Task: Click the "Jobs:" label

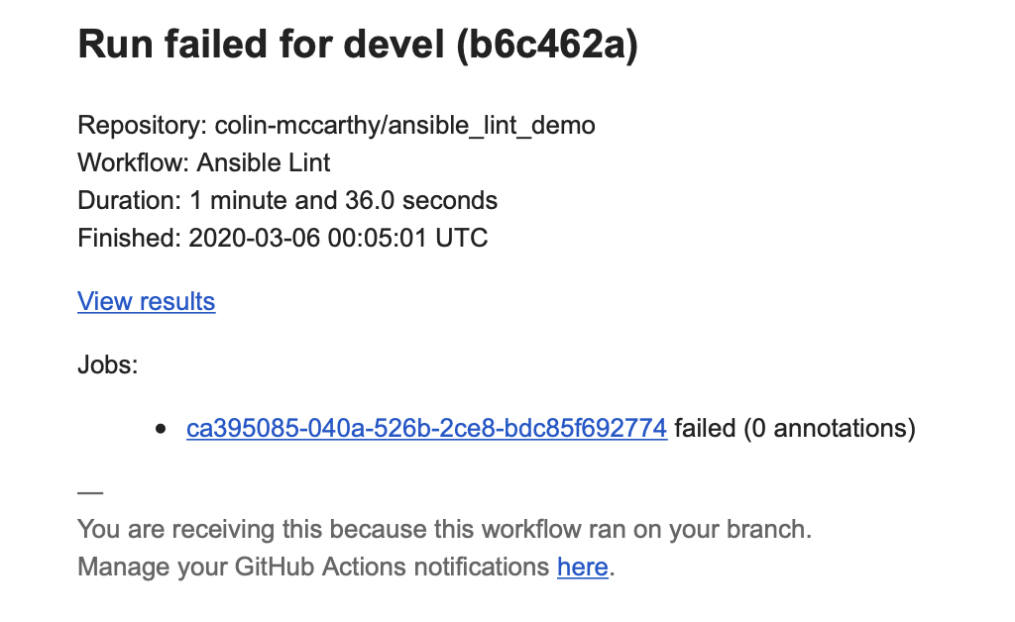Action: pyautogui.click(x=107, y=363)
